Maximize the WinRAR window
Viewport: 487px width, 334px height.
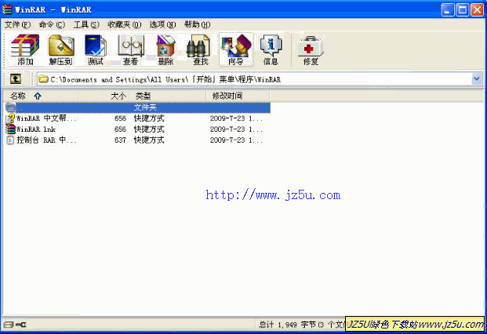462,9
